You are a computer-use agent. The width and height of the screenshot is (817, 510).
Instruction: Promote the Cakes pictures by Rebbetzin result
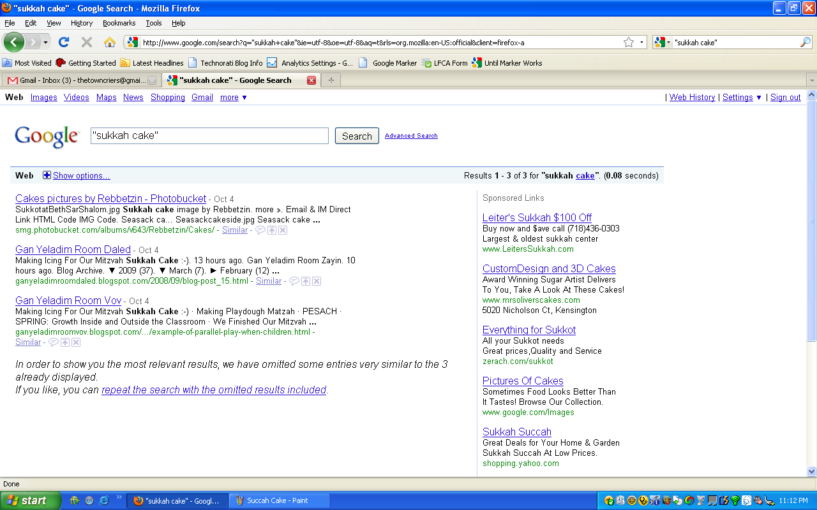[272, 230]
